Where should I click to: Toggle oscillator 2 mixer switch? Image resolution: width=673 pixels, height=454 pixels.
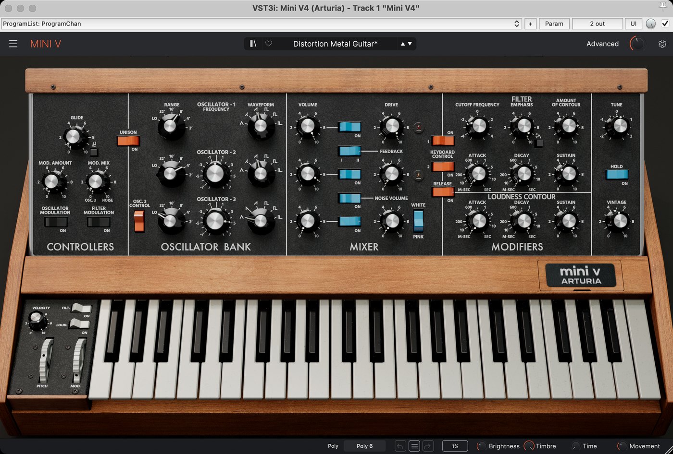point(349,174)
